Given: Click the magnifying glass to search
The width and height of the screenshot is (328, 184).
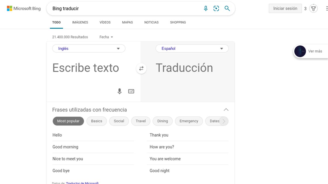Looking at the screenshot, I should click(x=227, y=8).
